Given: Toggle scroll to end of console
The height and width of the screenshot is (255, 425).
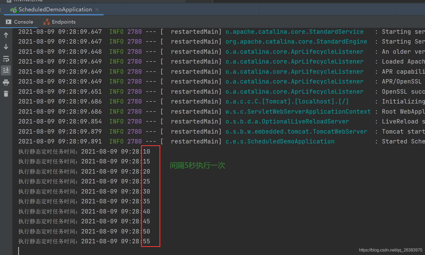Looking at the screenshot, I should click(6, 70).
